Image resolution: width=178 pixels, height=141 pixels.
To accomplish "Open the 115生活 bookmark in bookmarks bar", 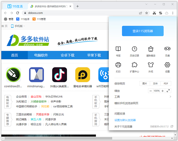I will [x=23, y=19].
